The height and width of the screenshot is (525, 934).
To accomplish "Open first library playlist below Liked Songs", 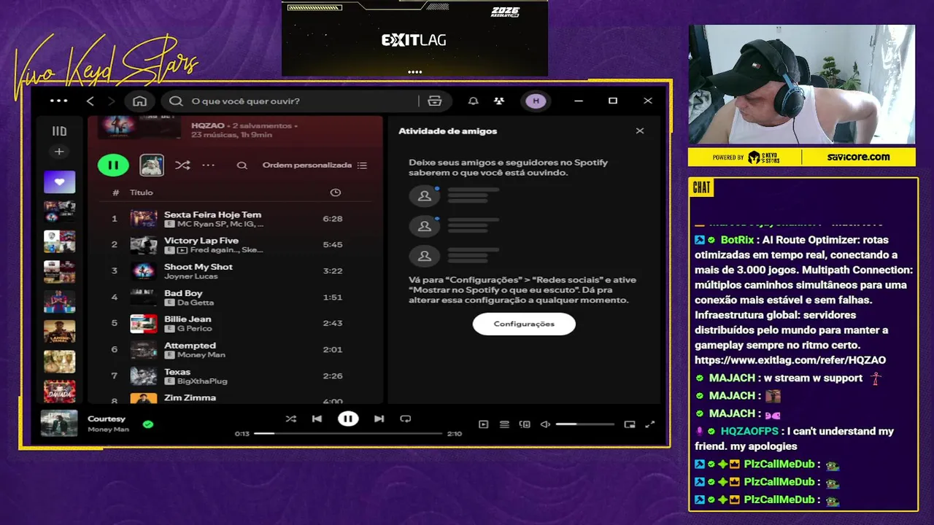I will click(59, 211).
